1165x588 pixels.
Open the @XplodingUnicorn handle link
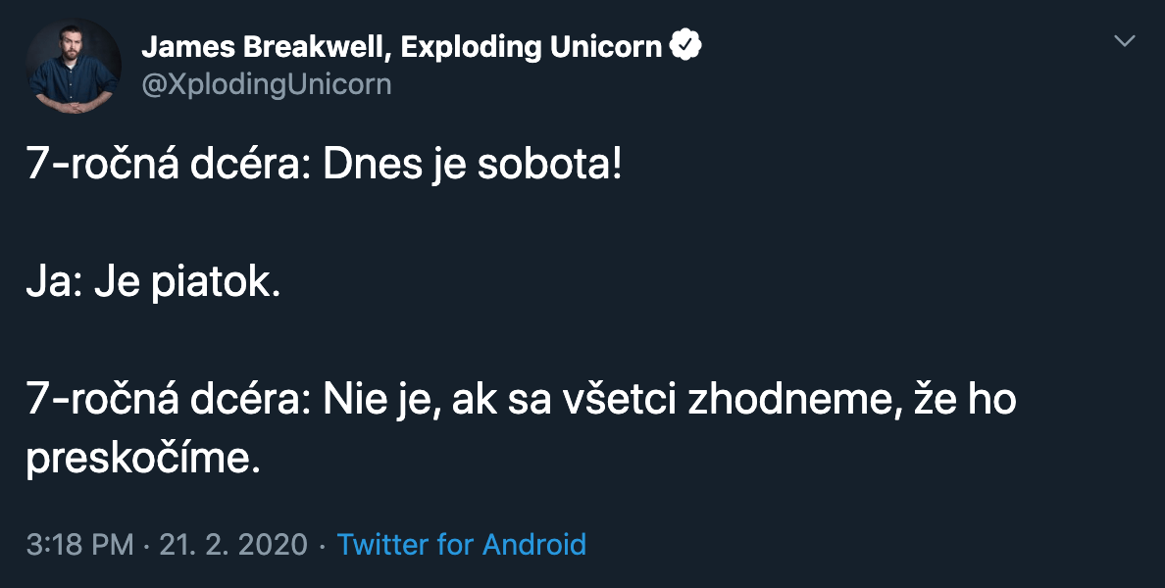click(x=267, y=84)
